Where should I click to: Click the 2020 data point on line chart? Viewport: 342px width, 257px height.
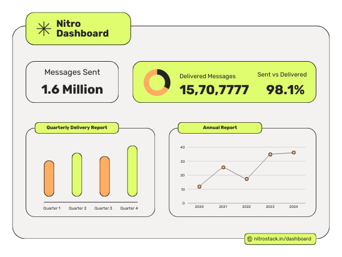pos(199,187)
